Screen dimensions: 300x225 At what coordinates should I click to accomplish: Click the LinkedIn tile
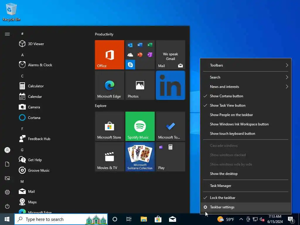pyautogui.click(x=171, y=85)
